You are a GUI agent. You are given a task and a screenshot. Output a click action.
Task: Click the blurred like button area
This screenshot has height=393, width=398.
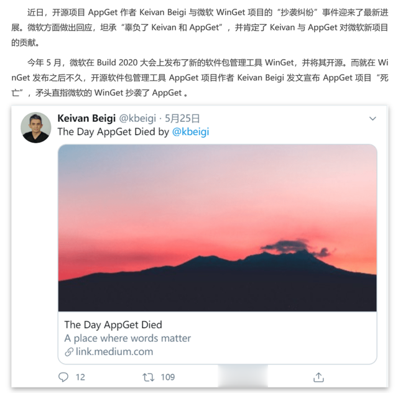[243, 376]
